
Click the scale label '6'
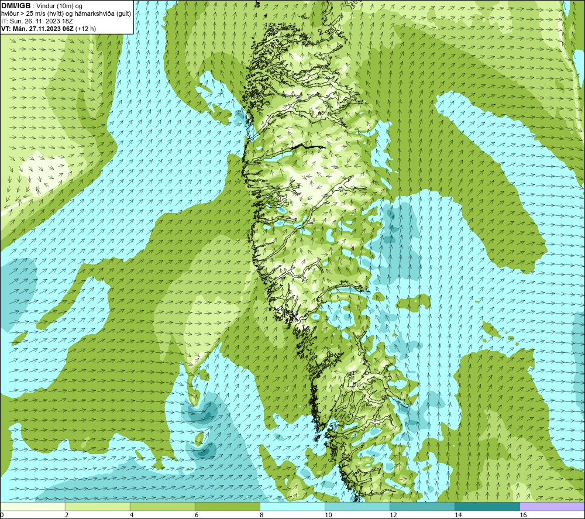pos(197,515)
